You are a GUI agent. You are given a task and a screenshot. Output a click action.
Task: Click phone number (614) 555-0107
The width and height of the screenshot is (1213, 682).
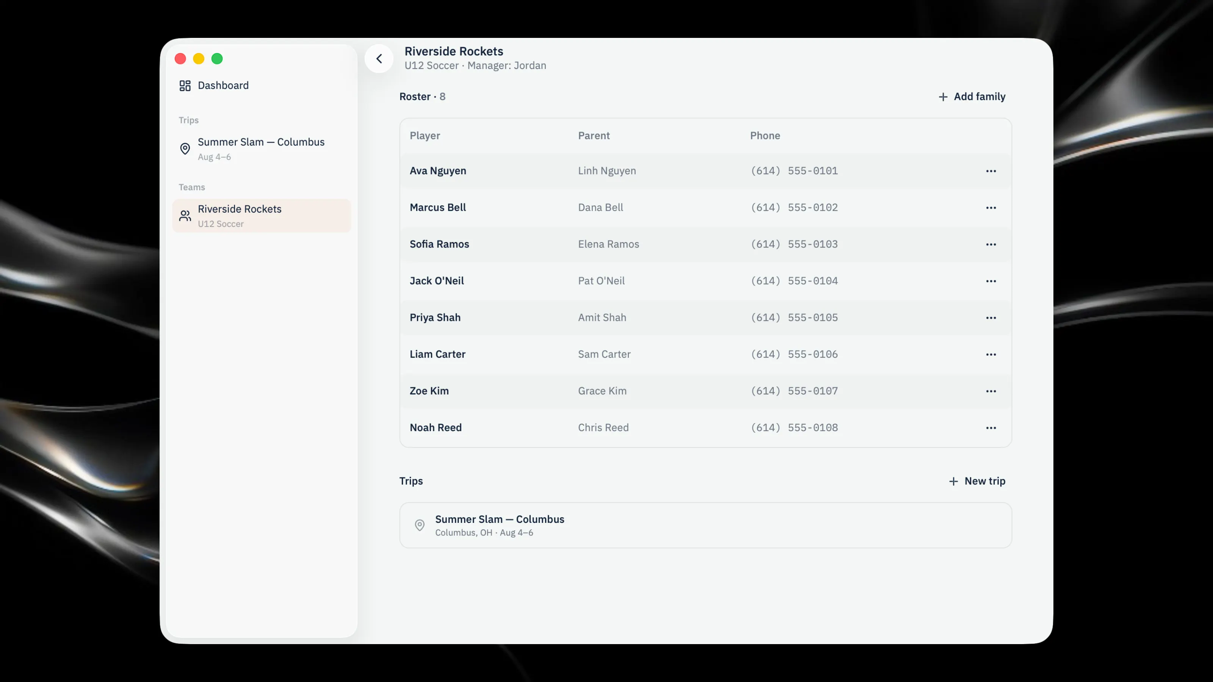click(795, 391)
